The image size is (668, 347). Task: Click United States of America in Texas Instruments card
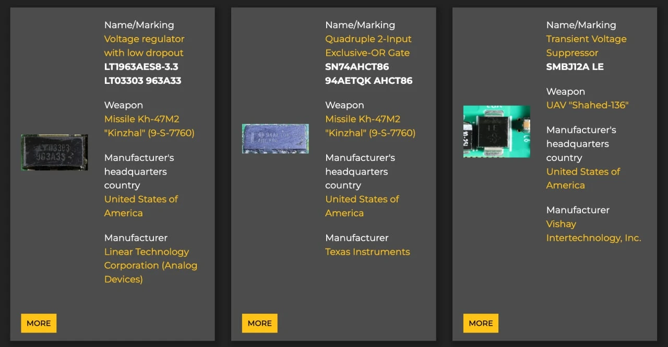pyautogui.click(x=362, y=206)
